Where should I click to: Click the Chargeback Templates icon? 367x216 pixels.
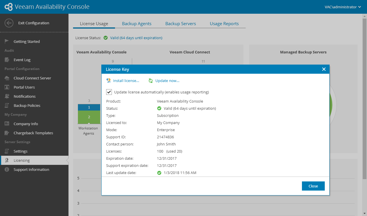tap(7, 133)
